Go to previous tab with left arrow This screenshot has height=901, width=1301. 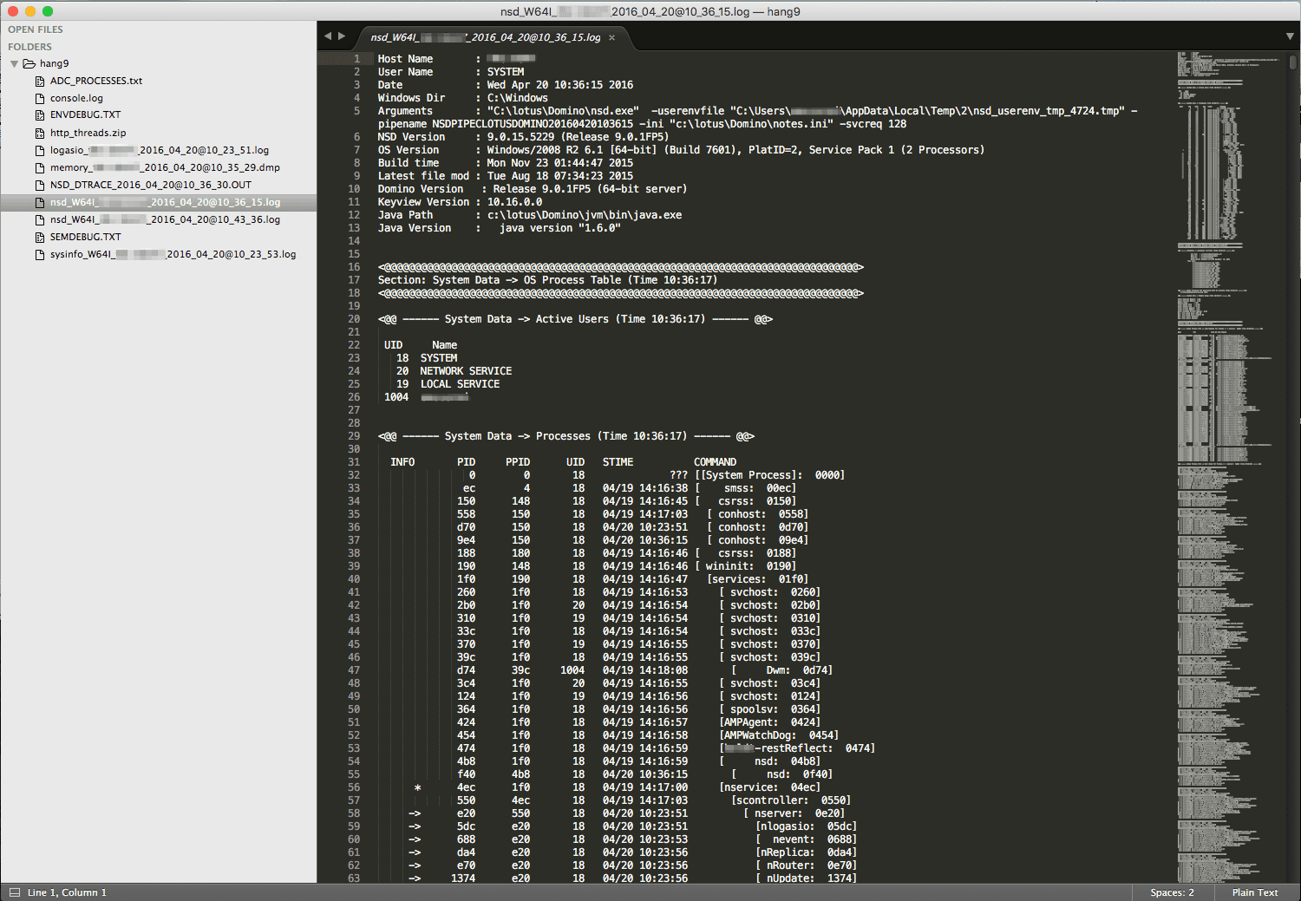coord(328,36)
